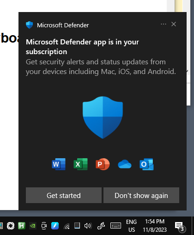Click the notification title about subscription

82,47
